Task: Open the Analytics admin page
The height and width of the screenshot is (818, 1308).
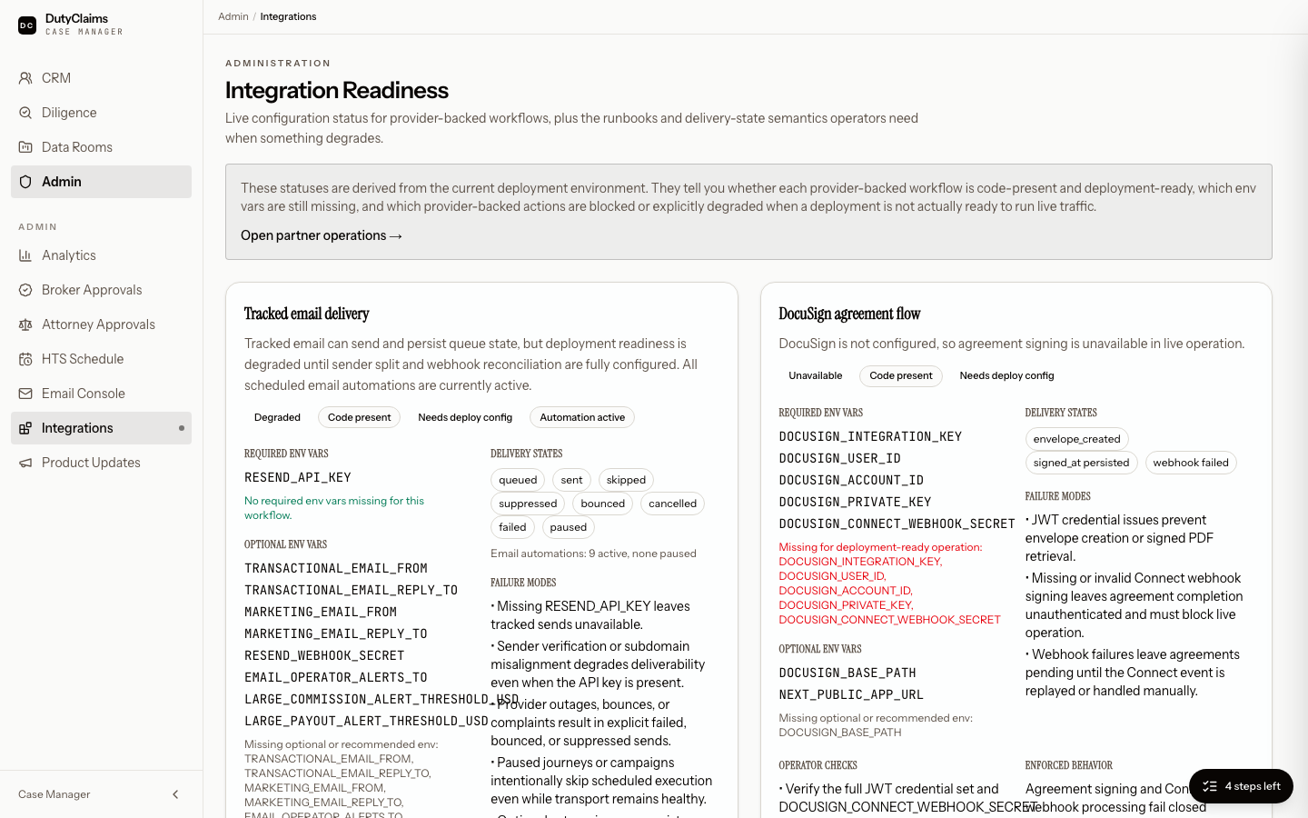Action: coord(101,255)
